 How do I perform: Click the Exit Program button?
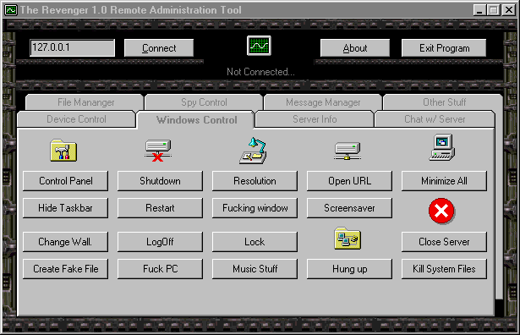pyautogui.click(x=444, y=48)
